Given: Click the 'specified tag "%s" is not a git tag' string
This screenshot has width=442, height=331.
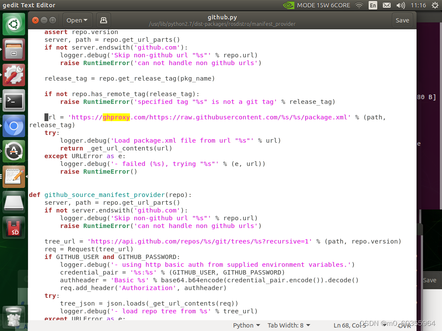Looking at the screenshot, I should pyautogui.click(x=205, y=102).
